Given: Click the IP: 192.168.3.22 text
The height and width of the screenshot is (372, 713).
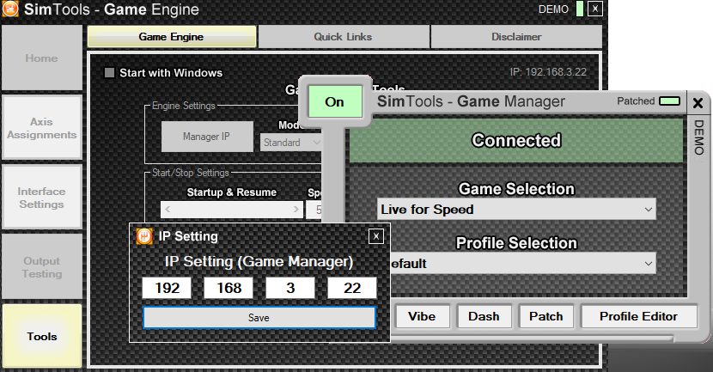Looking at the screenshot, I should click(x=548, y=72).
